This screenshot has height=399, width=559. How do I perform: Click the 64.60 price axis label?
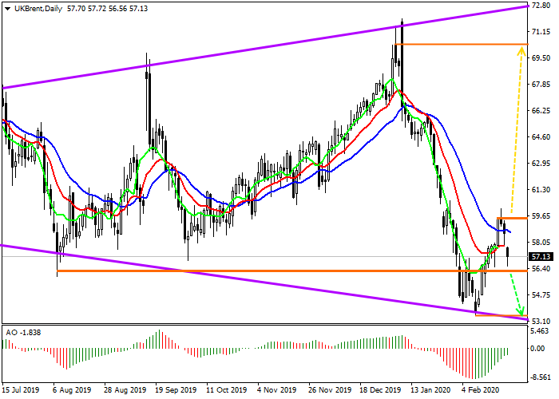click(542, 137)
